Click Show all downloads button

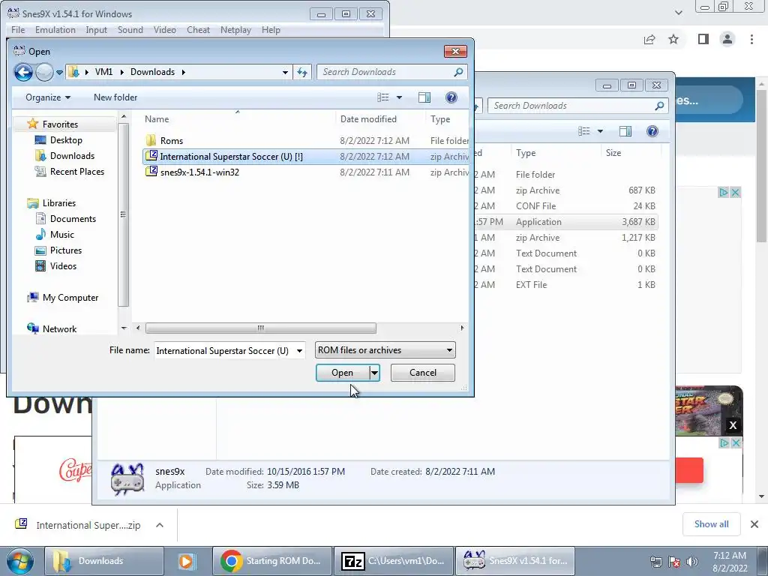[x=711, y=524]
